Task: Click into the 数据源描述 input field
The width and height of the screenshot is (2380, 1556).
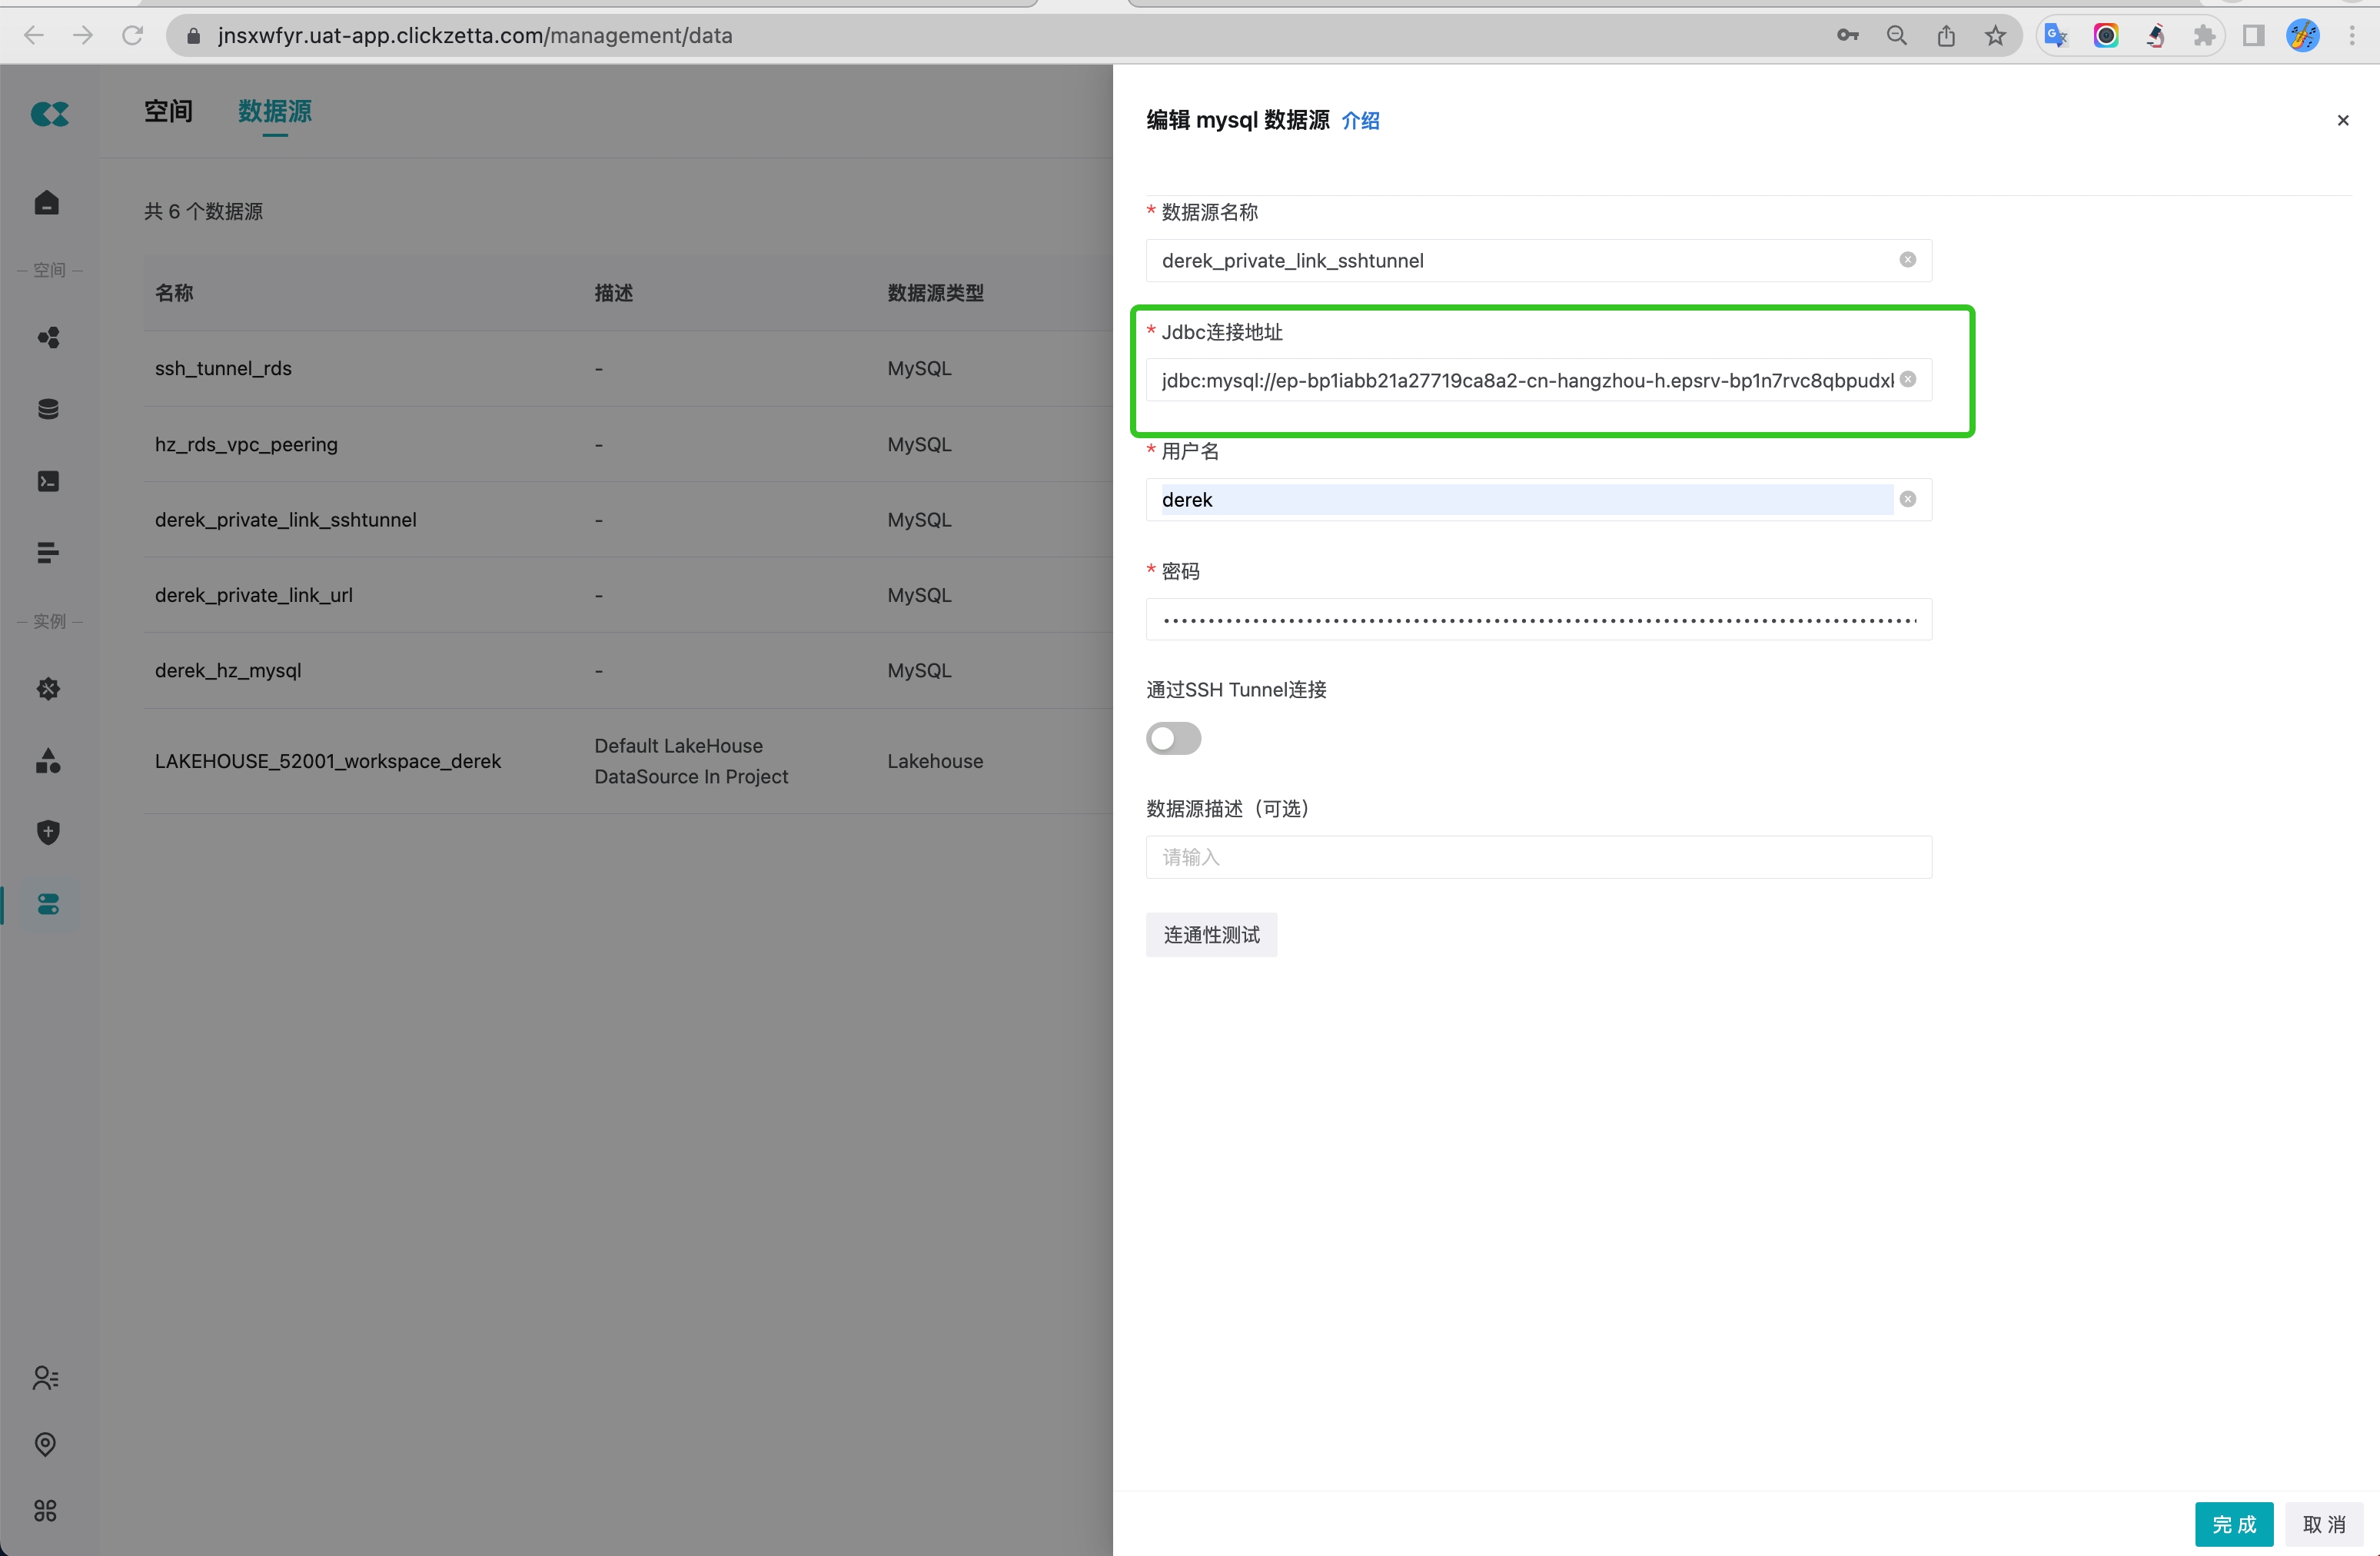Action: point(1538,857)
